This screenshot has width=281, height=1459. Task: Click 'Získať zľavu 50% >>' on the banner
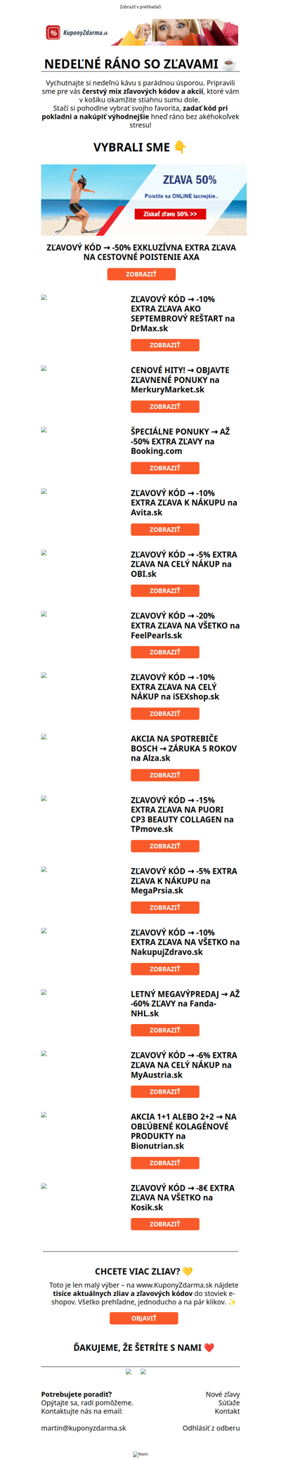[170, 214]
